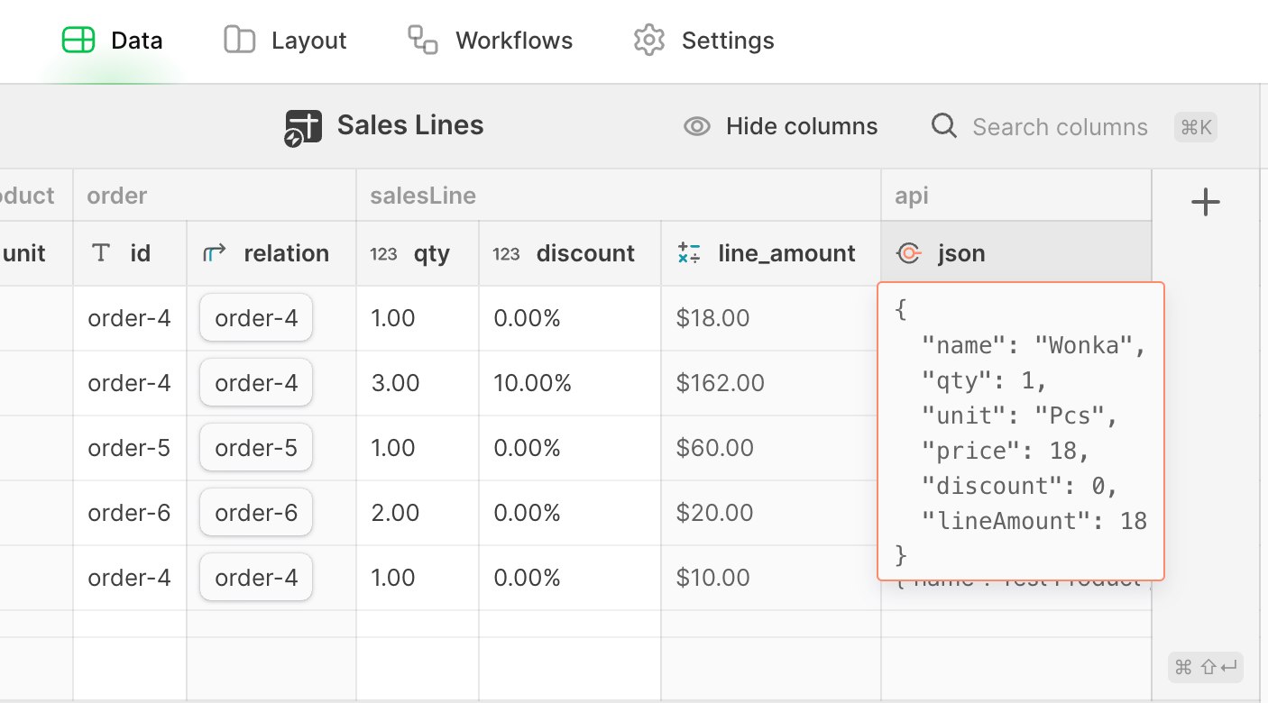Screen dimensions: 1268x703
Task: Click the Sales Lines title
Action: click(x=410, y=125)
